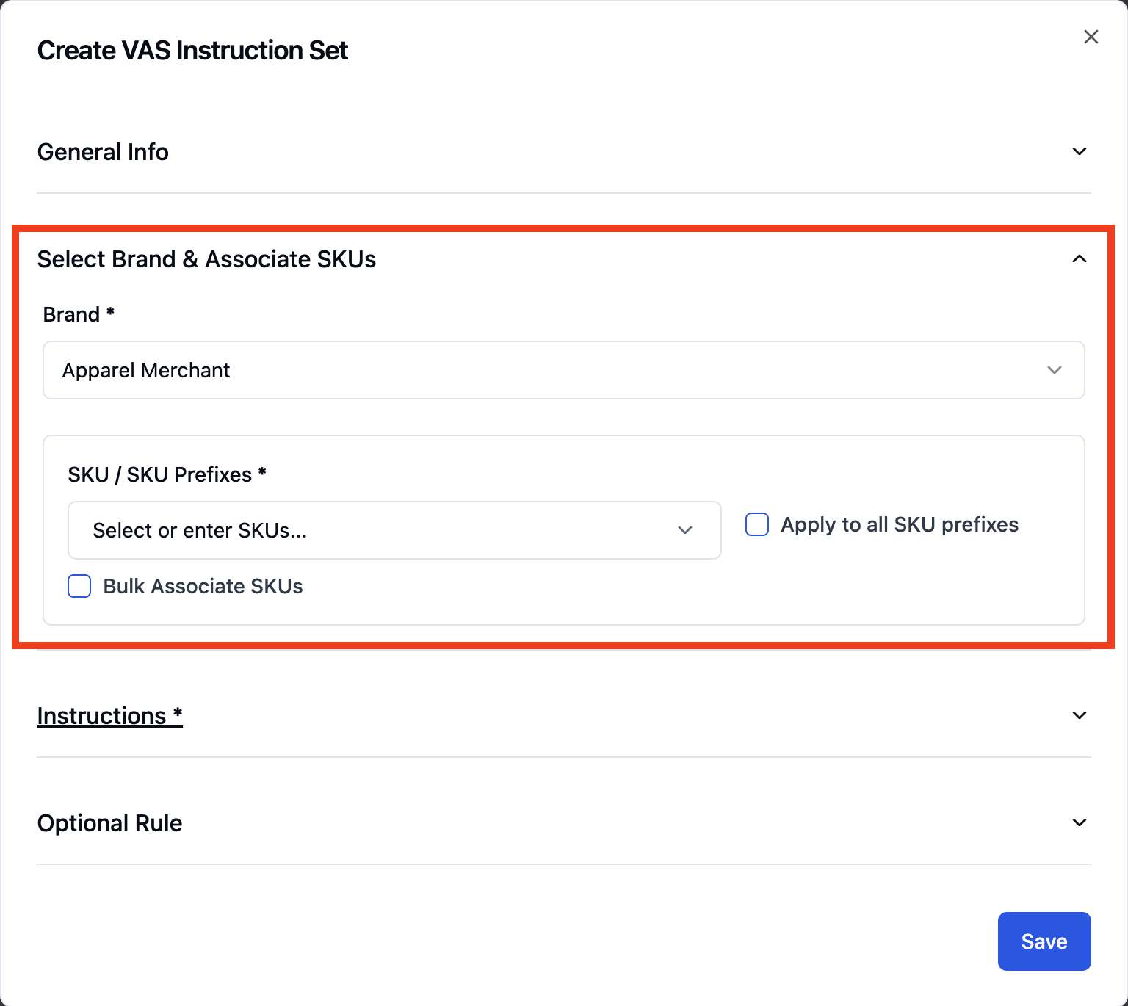Expand General Info section chevron

click(1079, 151)
